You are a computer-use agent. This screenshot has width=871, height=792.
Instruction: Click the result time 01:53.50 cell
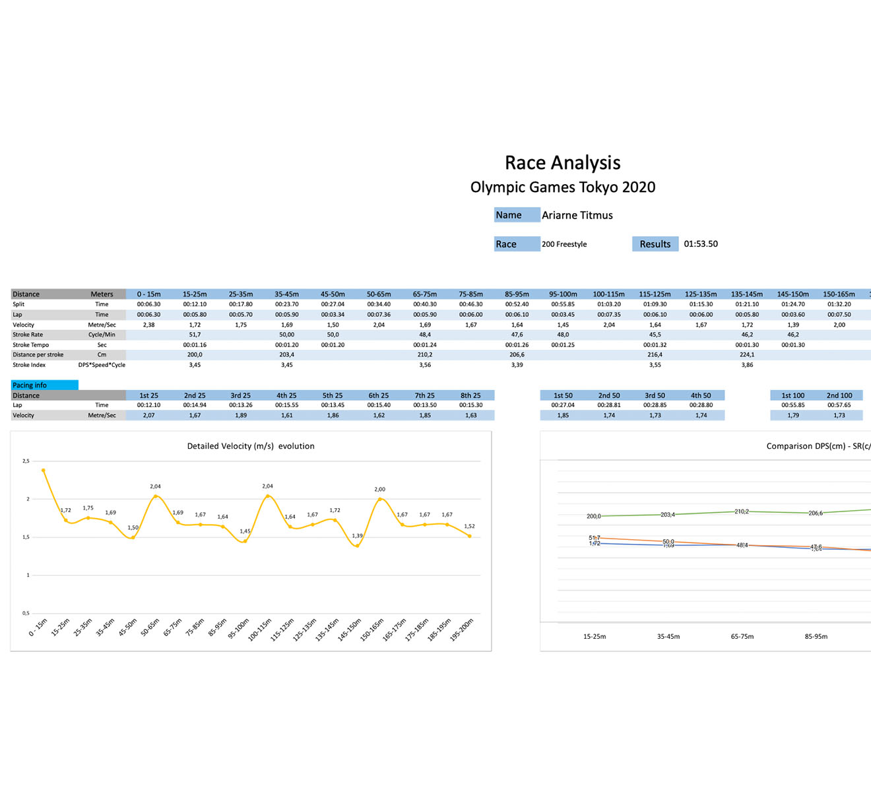(700, 244)
